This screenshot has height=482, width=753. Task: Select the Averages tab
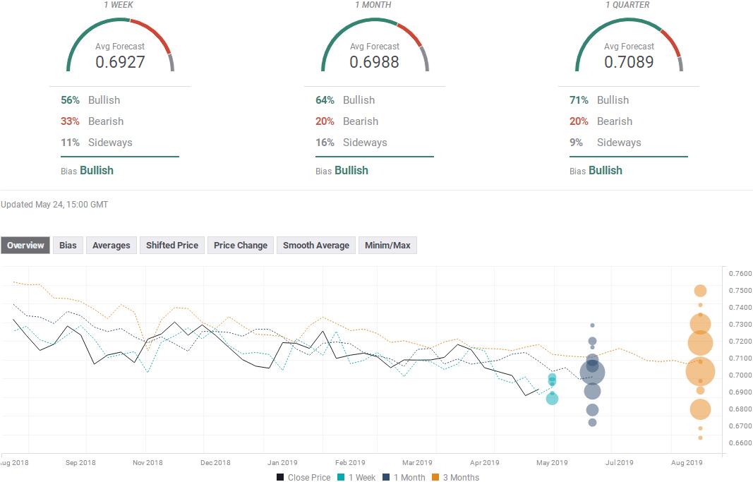pyautogui.click(x=112, y=246)
